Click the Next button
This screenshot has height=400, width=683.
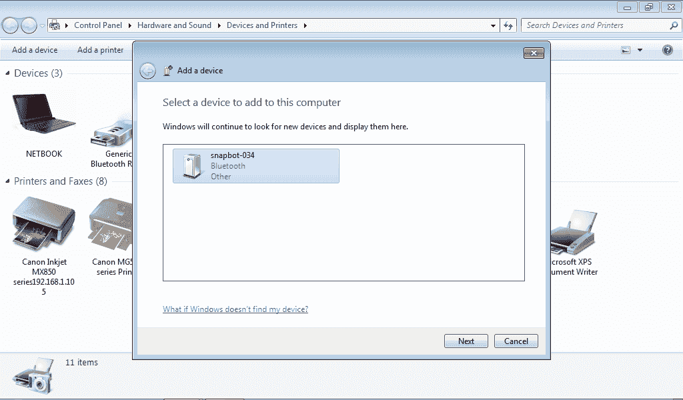(466, 341)
